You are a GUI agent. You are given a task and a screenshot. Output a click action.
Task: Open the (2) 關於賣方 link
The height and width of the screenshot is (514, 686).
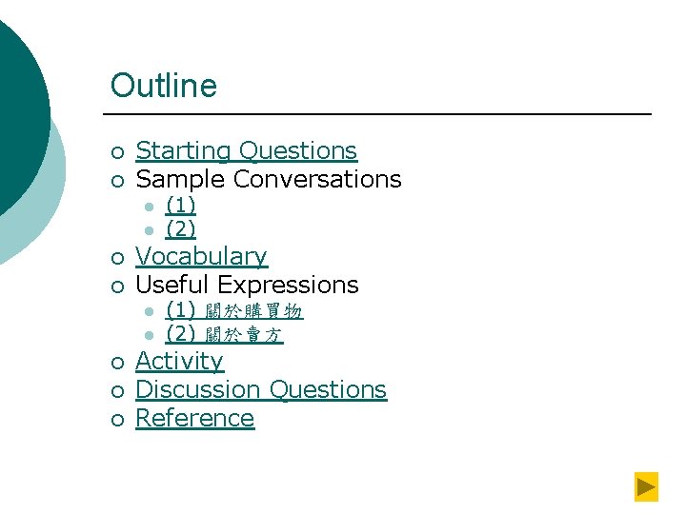[x=224, y=334]
